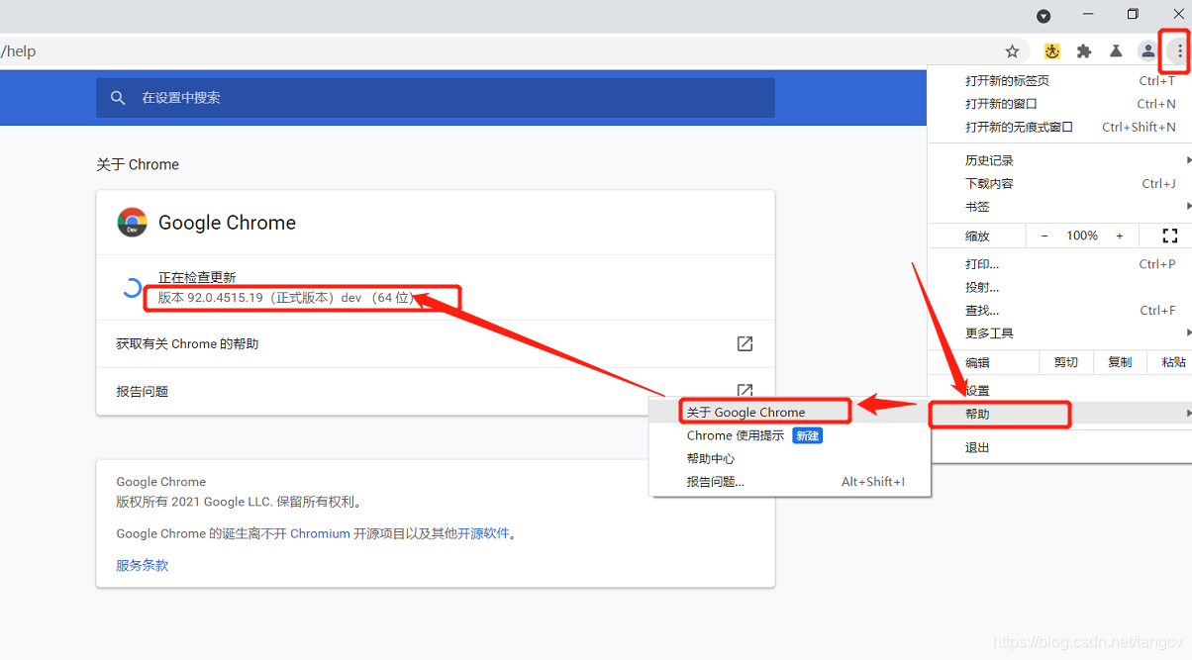
Task: Click the 100% zoom value
Action: pyautogui.click(x=1082, y=236)
